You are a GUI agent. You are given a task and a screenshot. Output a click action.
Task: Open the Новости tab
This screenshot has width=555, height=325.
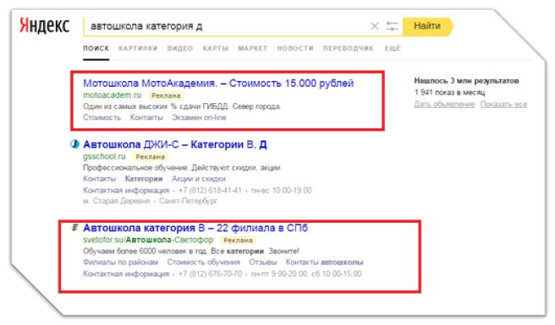coord(295,48)
